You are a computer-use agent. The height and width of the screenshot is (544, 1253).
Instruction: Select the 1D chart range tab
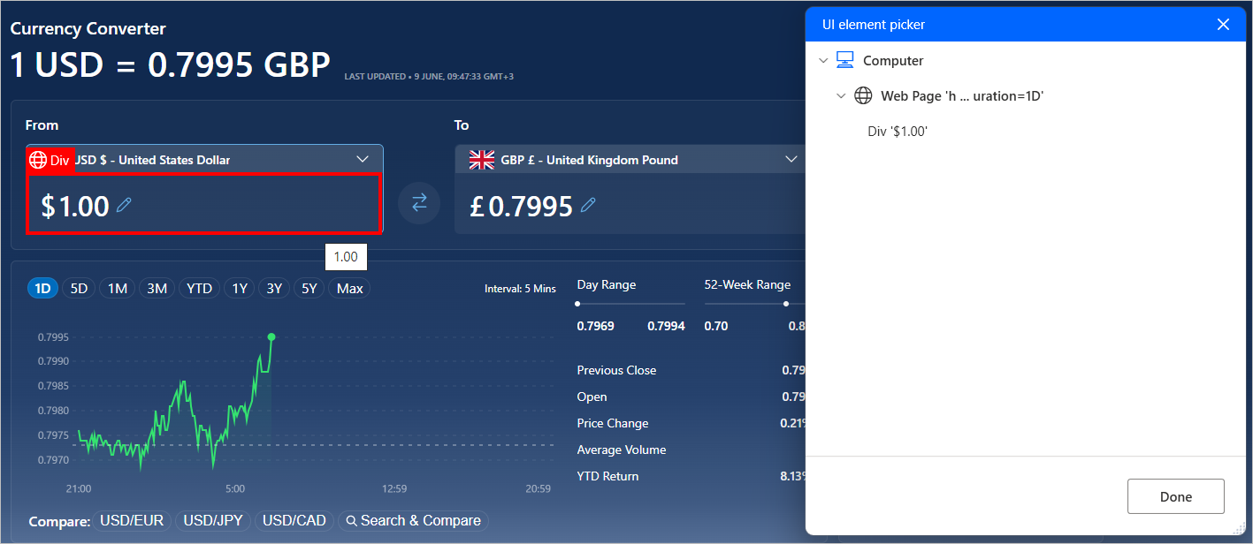coord(42,288)
